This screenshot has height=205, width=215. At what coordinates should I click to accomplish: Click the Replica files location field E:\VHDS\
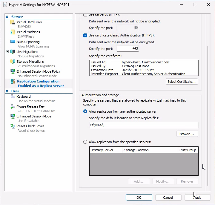click(x=144, y=125)
